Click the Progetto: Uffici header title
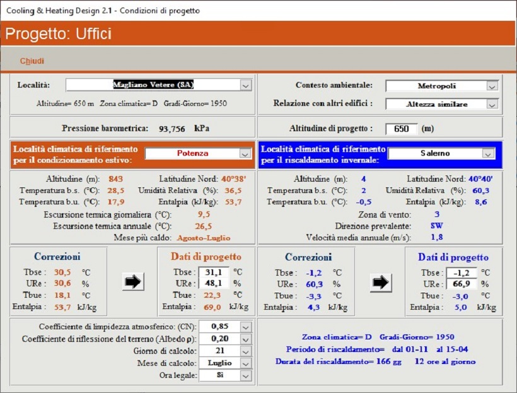517x393 pixels. [x=59, y=33]
